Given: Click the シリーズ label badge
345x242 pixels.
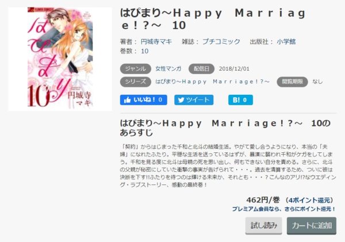Looking at the screenshot, I should (x=136, y=82).
